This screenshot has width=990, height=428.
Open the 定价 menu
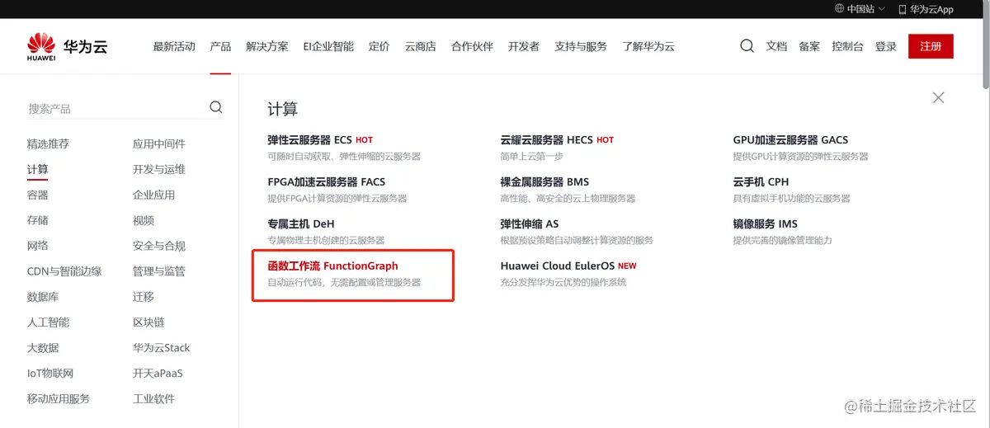379,46
